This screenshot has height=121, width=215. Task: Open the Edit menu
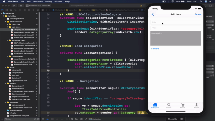29,1
